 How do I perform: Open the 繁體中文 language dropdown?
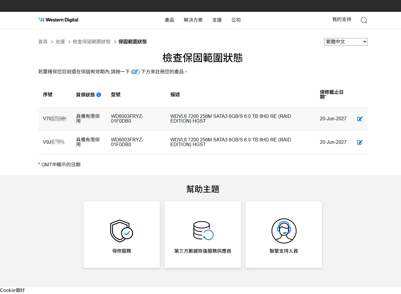pos(345,42)
